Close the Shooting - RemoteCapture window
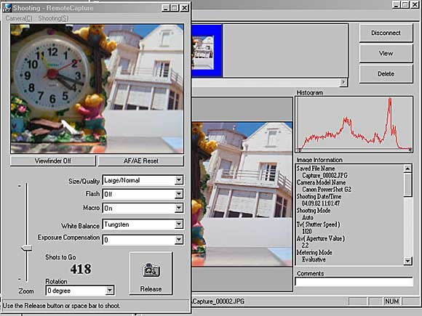The height and width of the screenshot is (316, 422). click(x=184, y=8)
